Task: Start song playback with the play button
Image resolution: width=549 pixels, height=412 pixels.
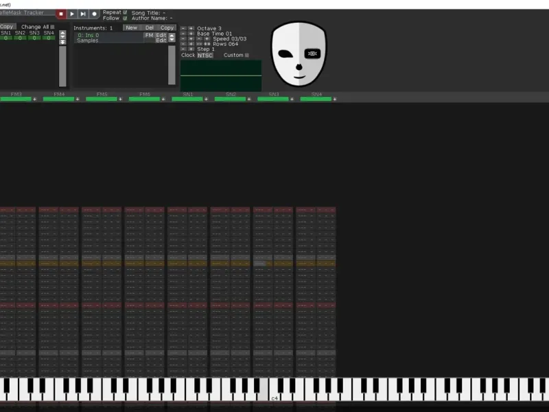Action: coord(72,14)
